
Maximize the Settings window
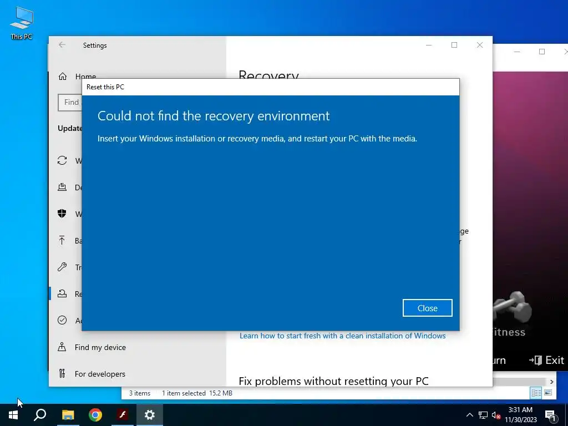[454, 45]
